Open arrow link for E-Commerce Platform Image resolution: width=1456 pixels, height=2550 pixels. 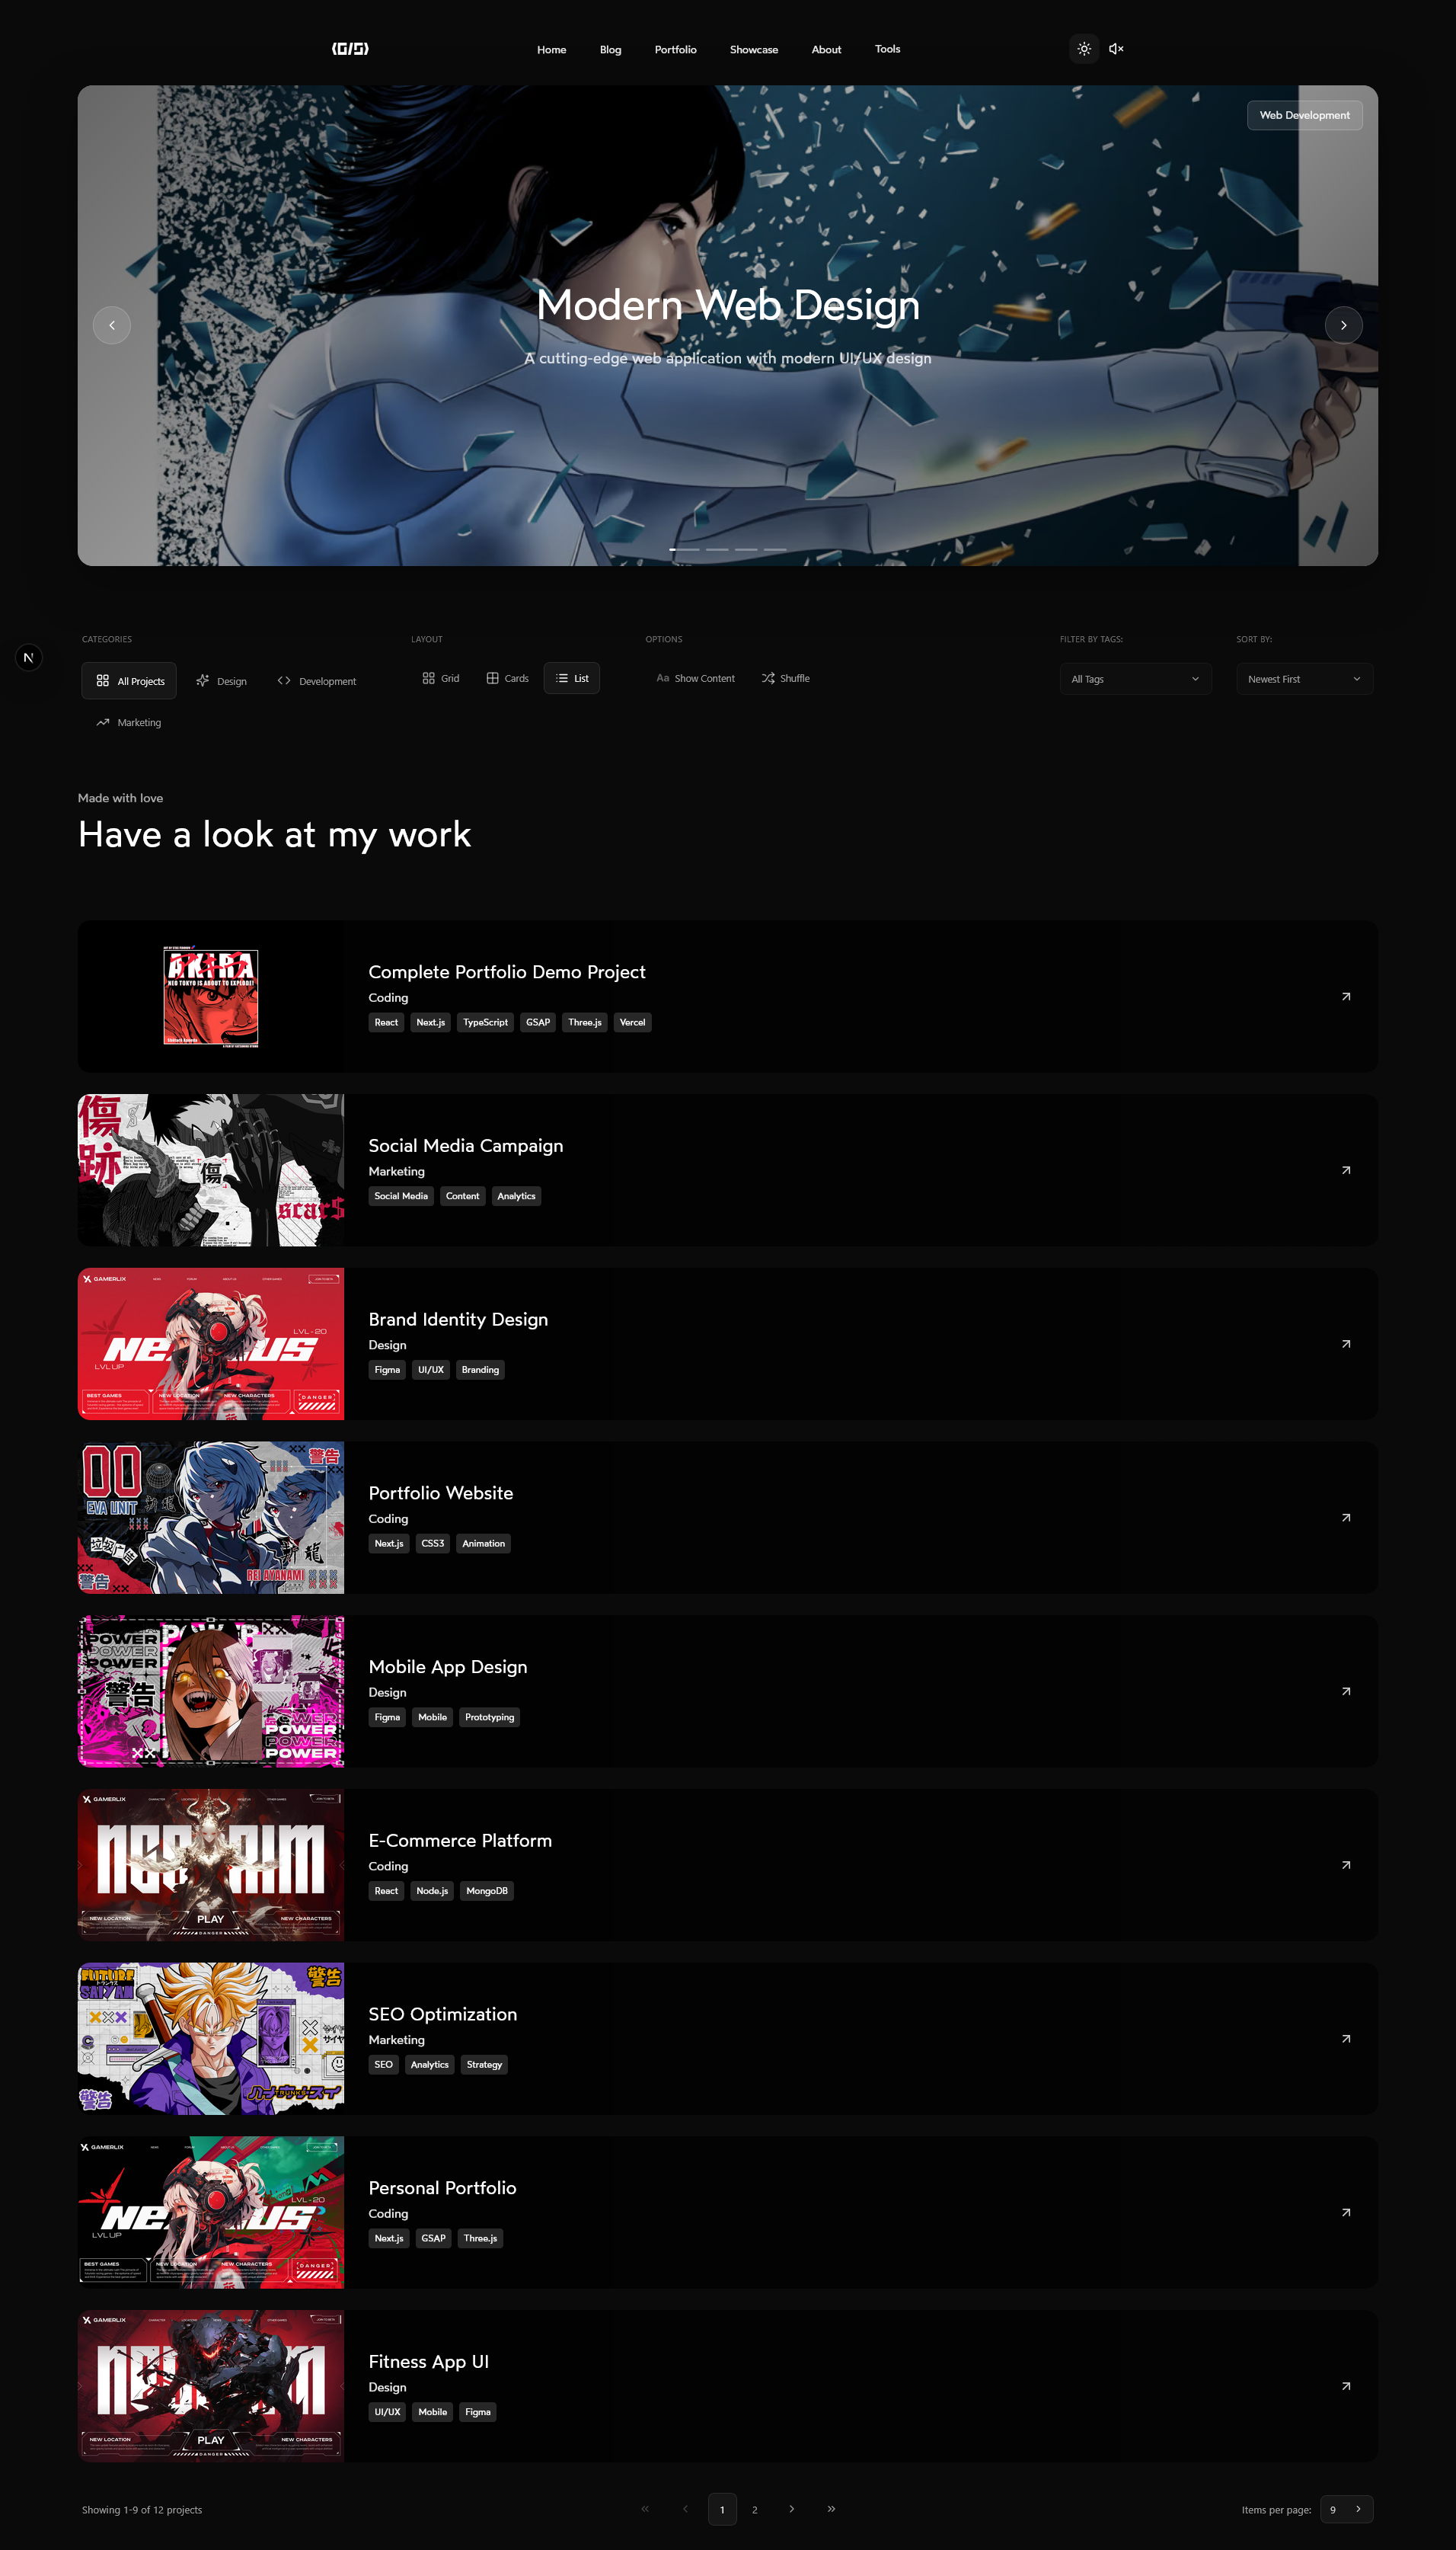tap(1346, 1865)
